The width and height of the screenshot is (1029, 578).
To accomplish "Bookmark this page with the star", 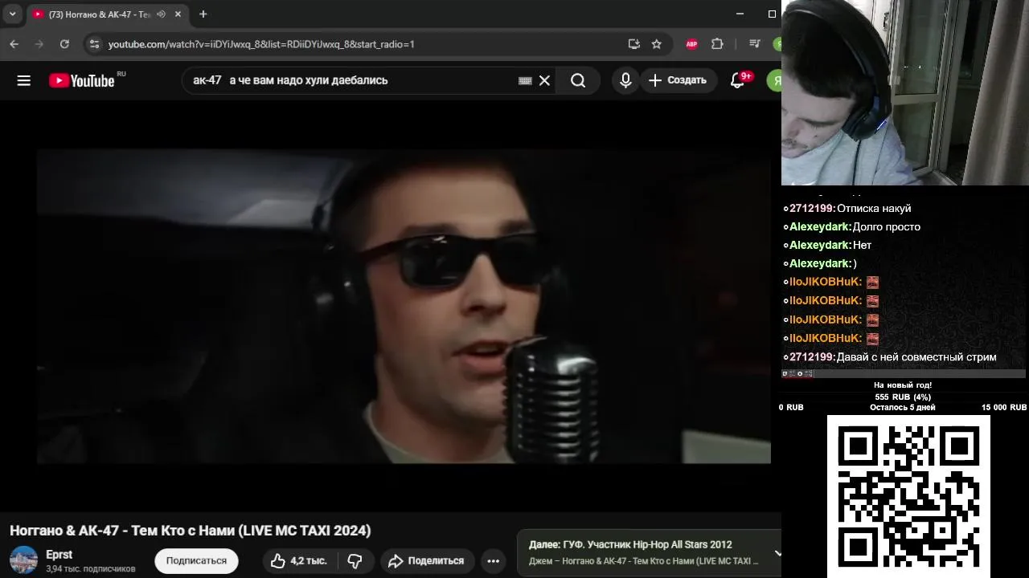I will 657,44.
